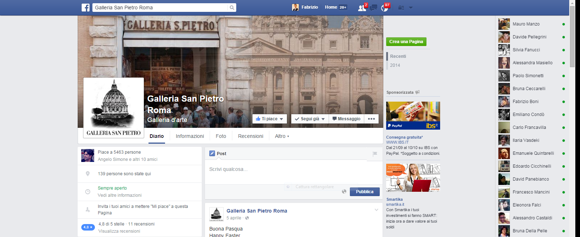580x237 pixels.
Task: Open chat with Davide Pellegrini
Action: (532, 37)
